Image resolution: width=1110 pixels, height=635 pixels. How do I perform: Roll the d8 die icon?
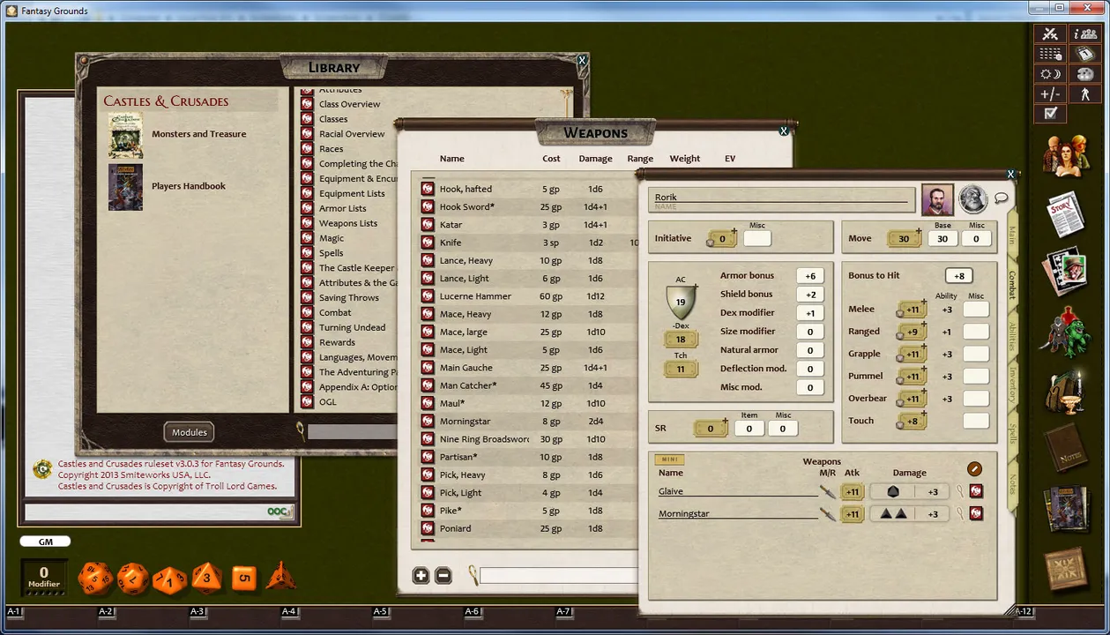point(207,578)
